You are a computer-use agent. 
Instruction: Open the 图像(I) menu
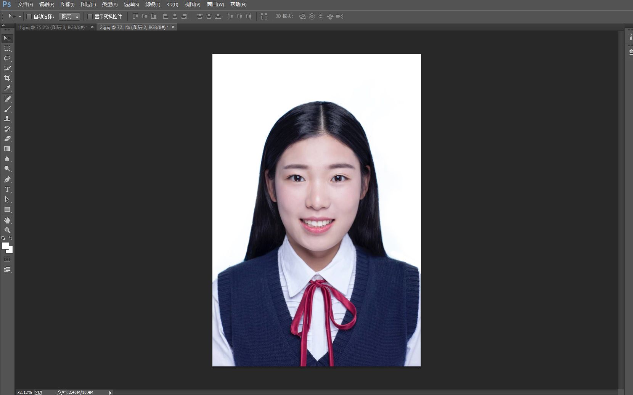[x=67, y=5]
